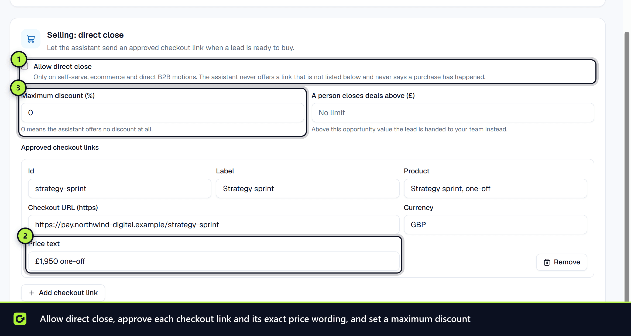The width and height of the screenshot is (631, 336).
Task: Click "Above this opportunity value" helper text
Action: coord(409,129)
